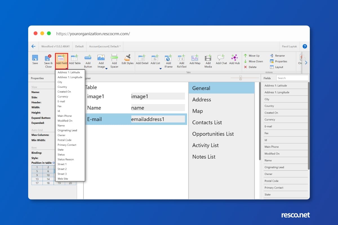The width and height of the screenshot is (338, 225).
Task: Open help with the question mark icon
Action: pyautogui.click(x=304, y=46)
